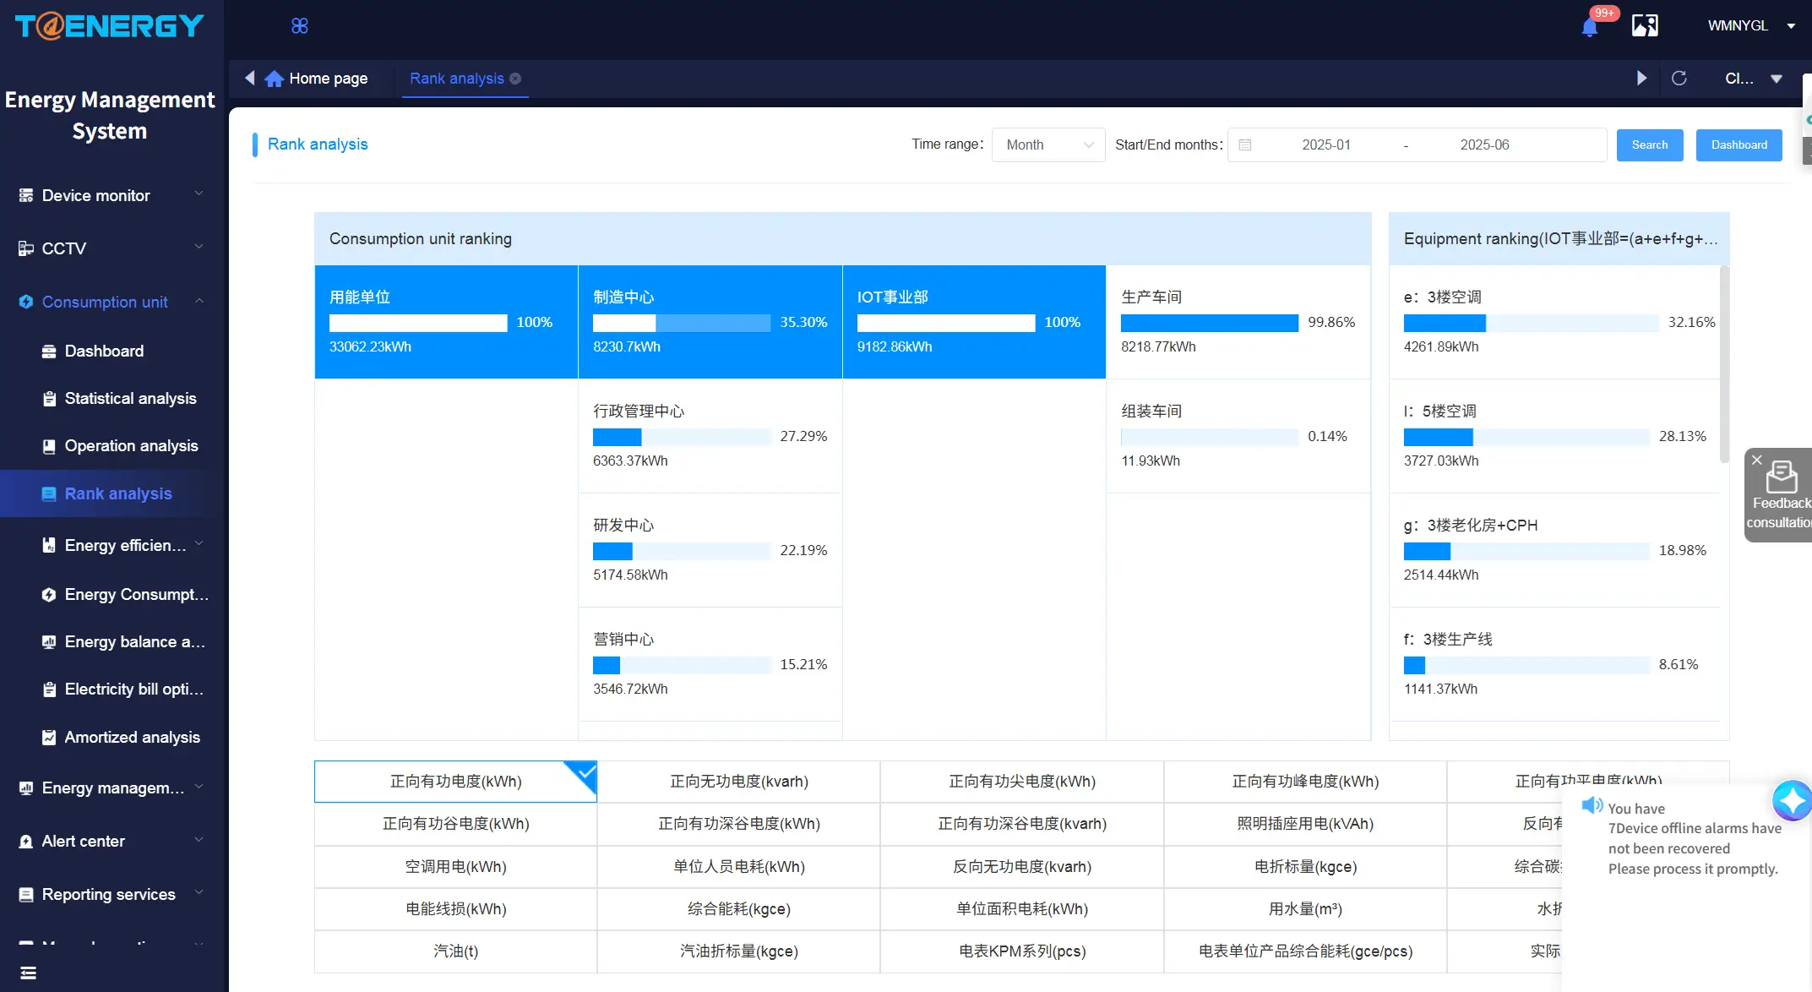Collapse the Consumption unit menu chevron
Screen dimensions: 1812x992
point(199,301)
